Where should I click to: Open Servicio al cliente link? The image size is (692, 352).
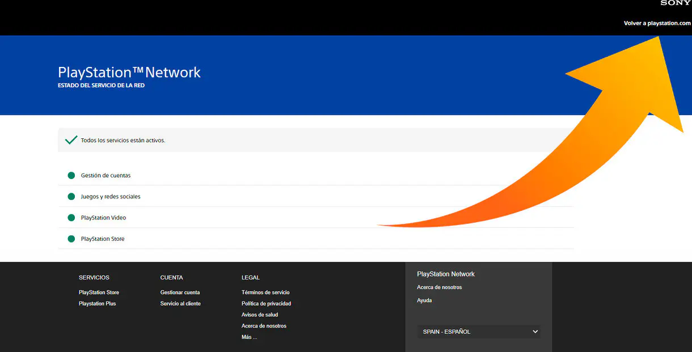tap(180, 304)
